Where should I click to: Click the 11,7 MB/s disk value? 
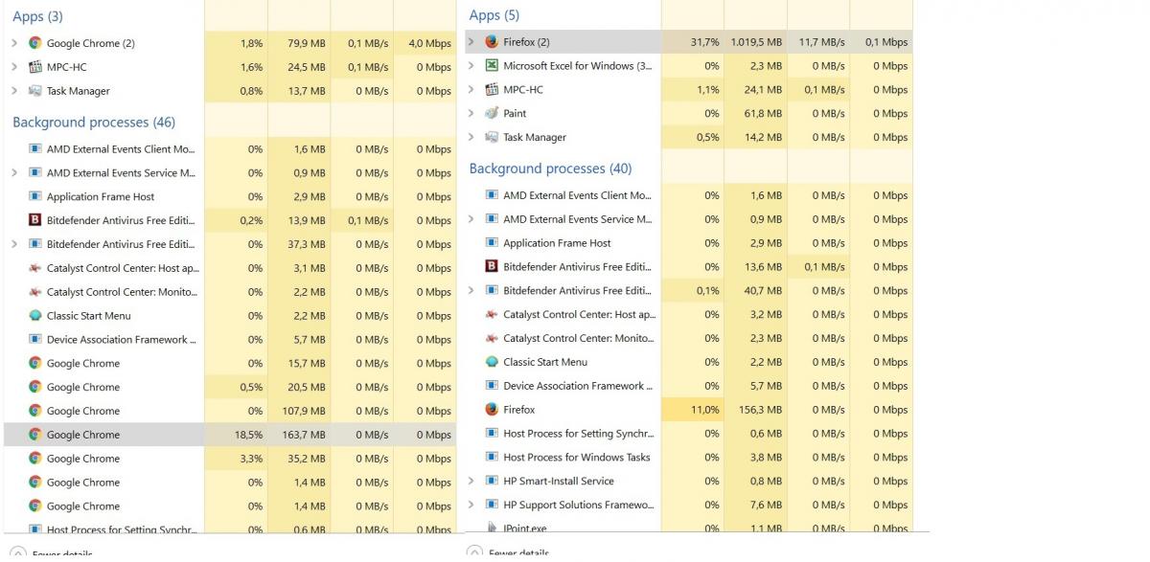click(x=821, y=42)
